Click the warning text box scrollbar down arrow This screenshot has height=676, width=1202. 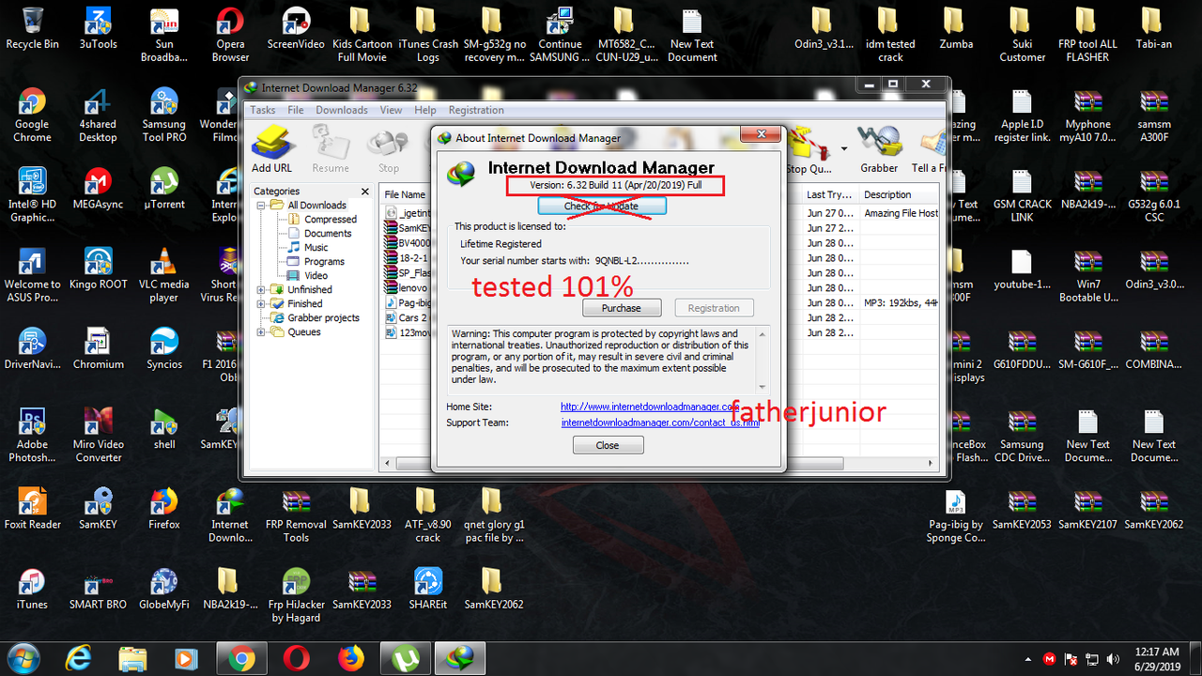click(763, 388)
